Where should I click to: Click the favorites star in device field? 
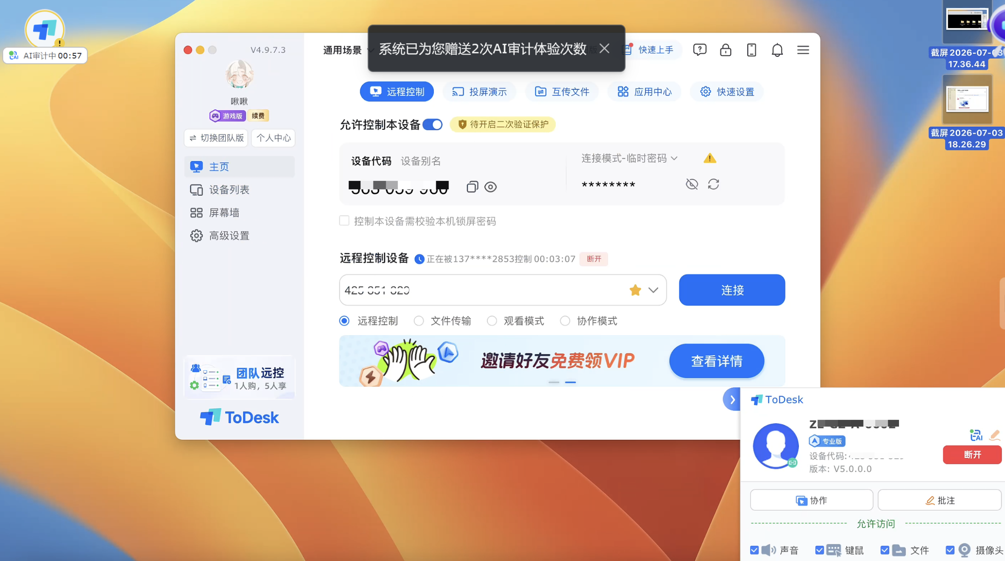pyautogui.click(x=635, y=290)
